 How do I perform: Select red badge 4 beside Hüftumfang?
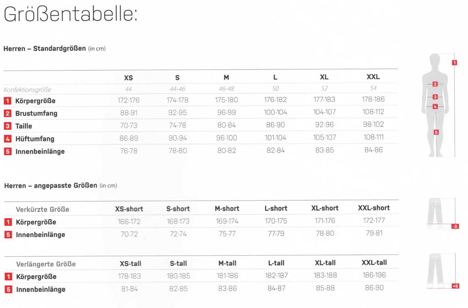click(8, 139)
